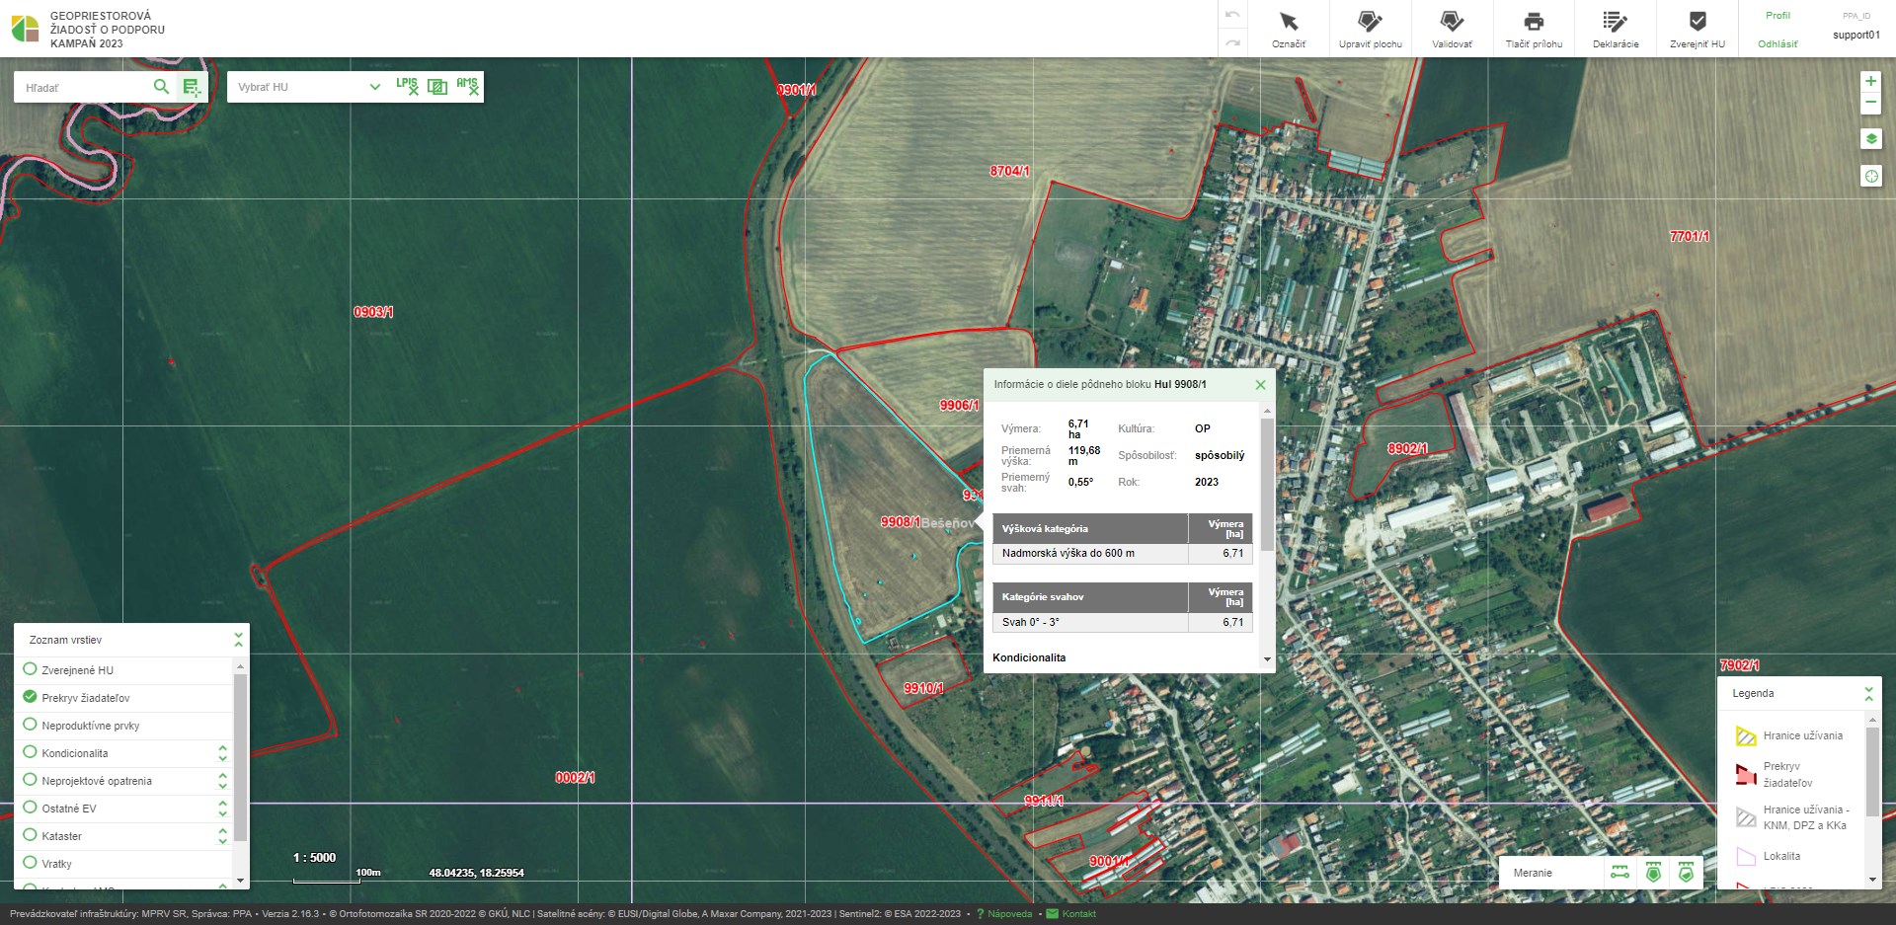Open advanced search list-select icon

coord(192,87)
